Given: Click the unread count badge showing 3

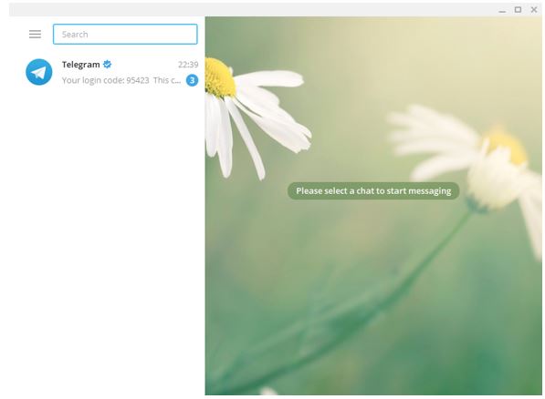Looking at the screenshot, I should pyautogui.click(x=193, y=80).
